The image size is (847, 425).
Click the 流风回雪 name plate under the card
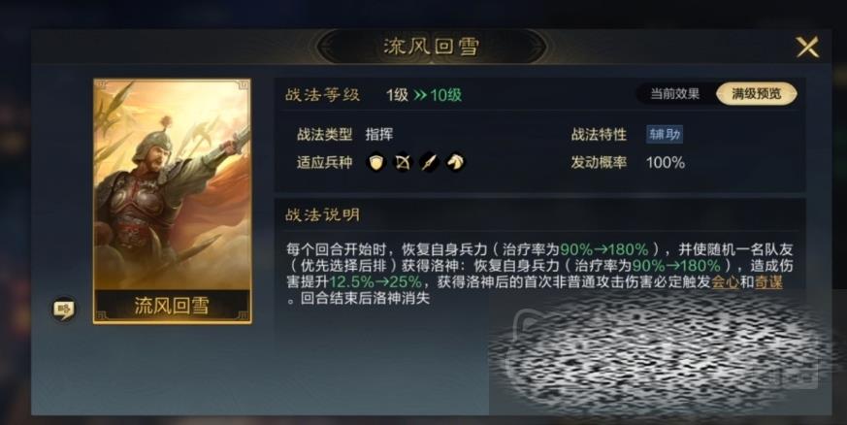click(x=173, y=307)
